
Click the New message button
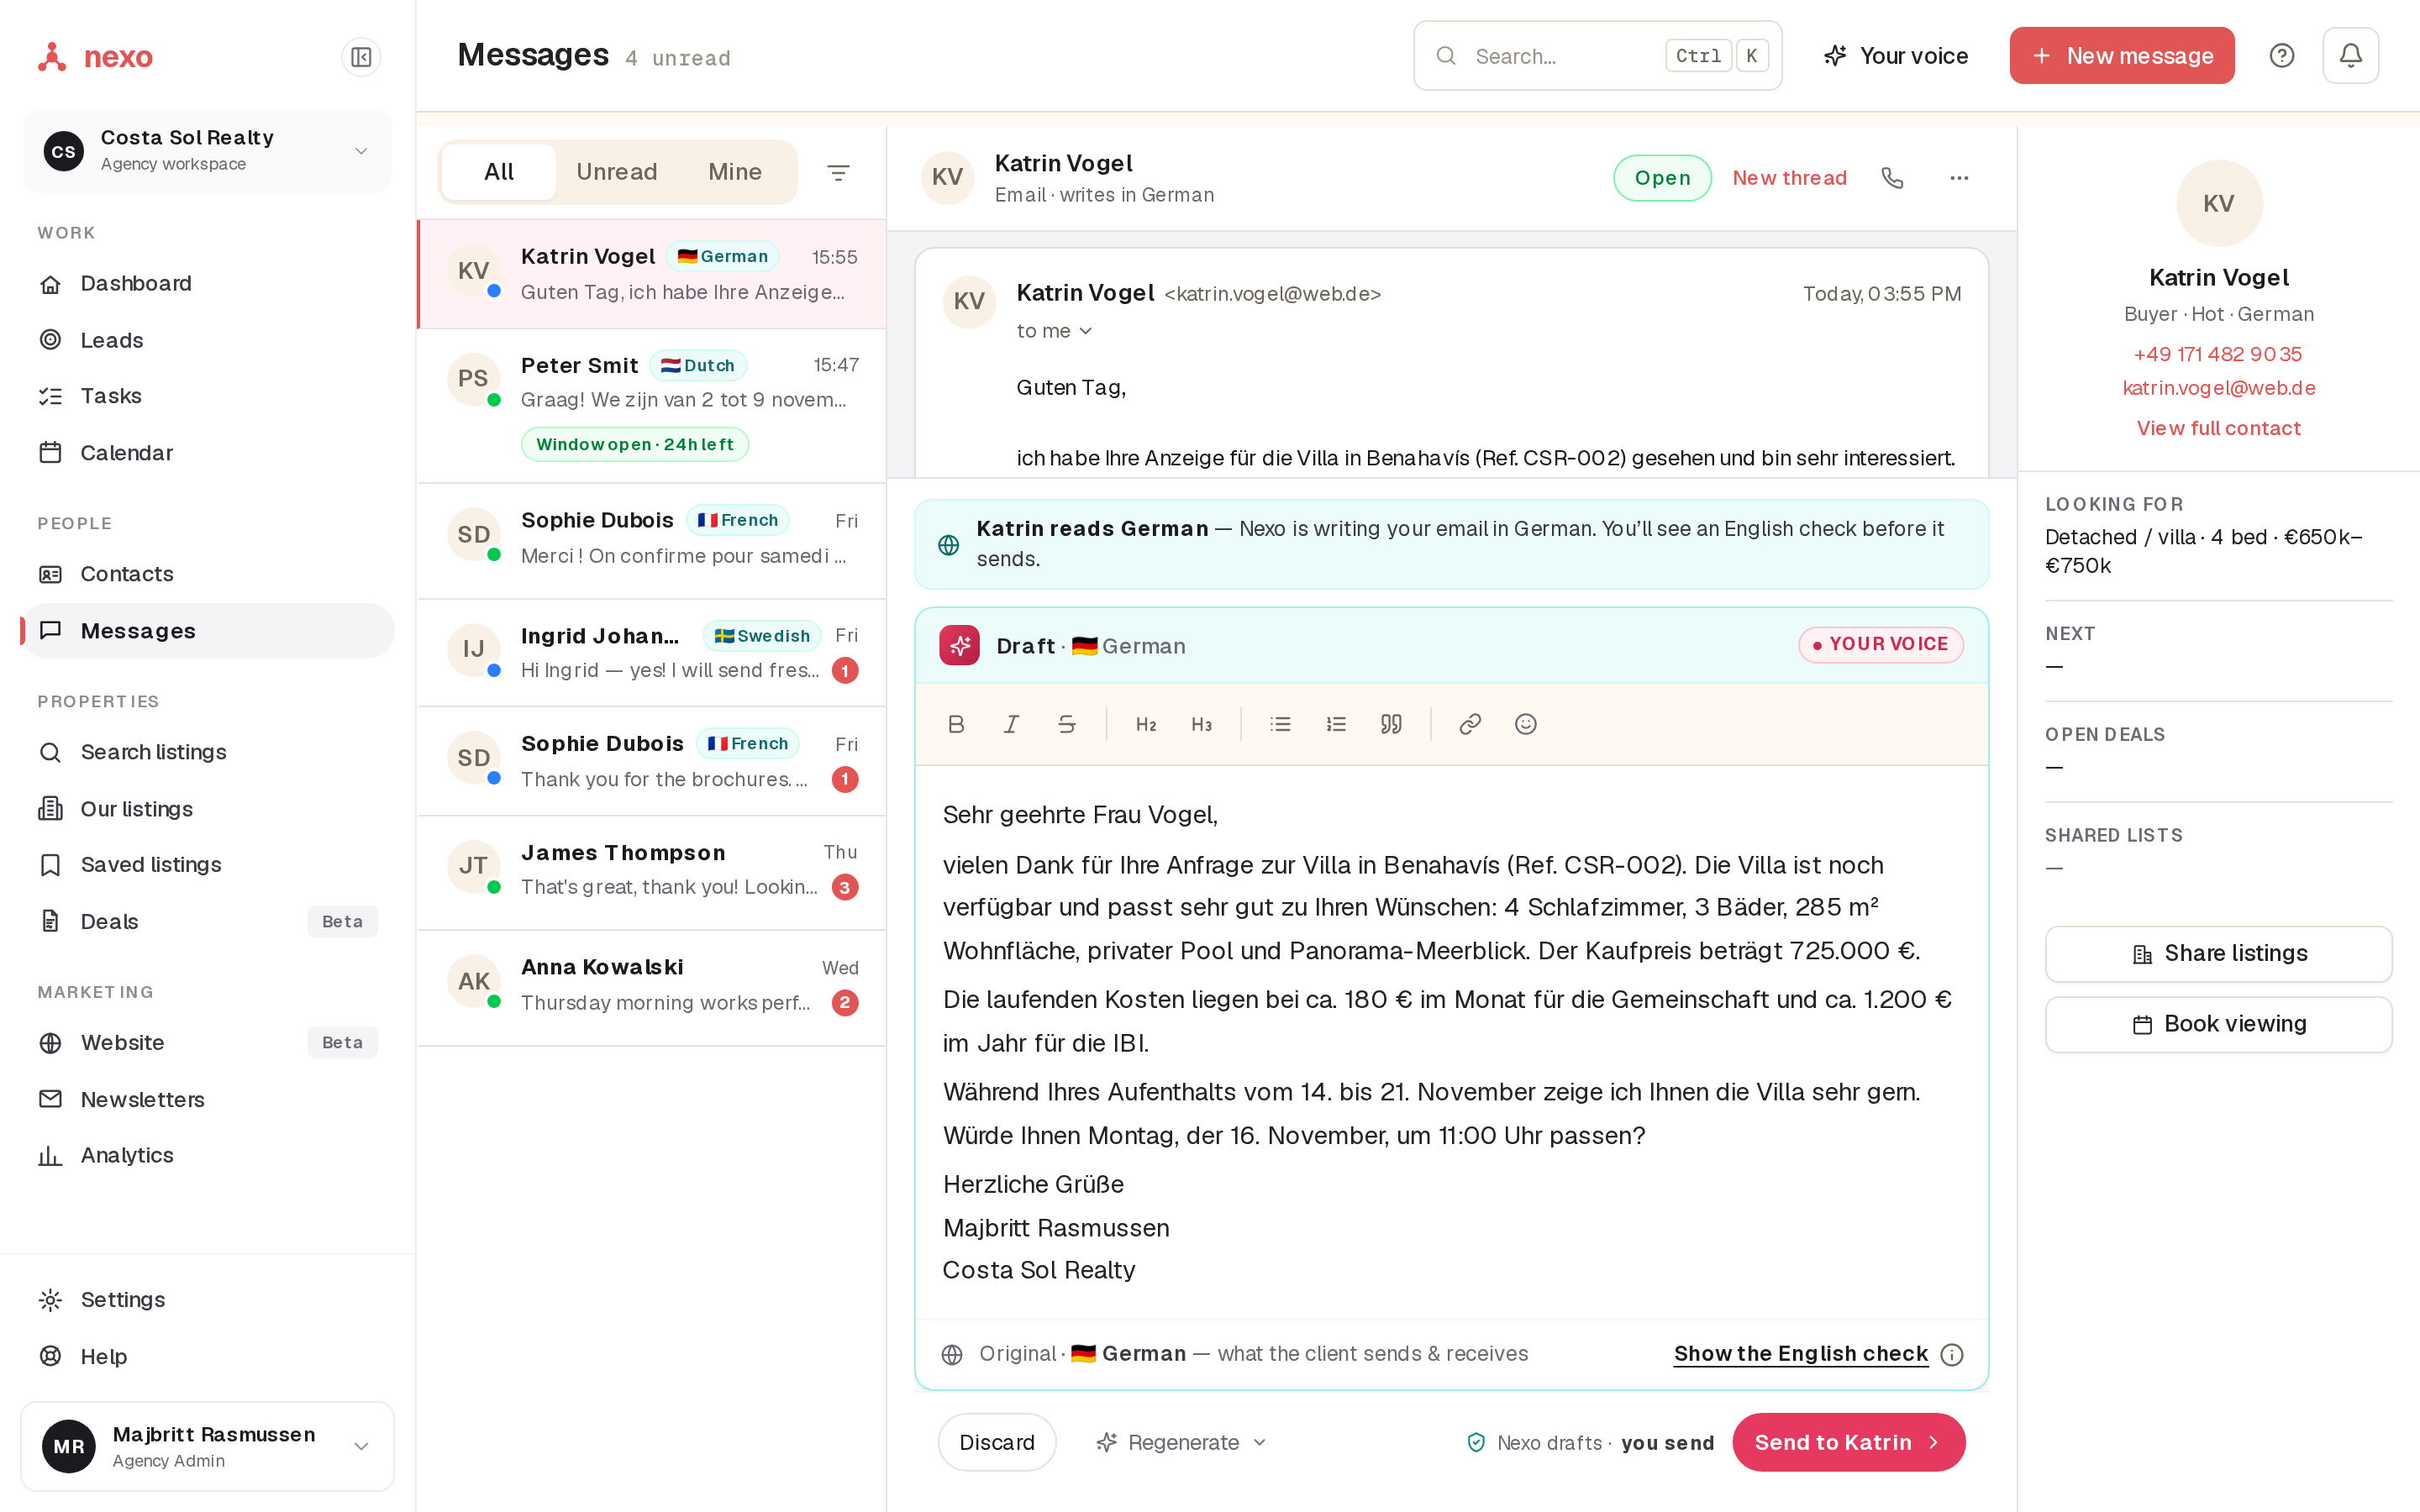point(2122,56)
